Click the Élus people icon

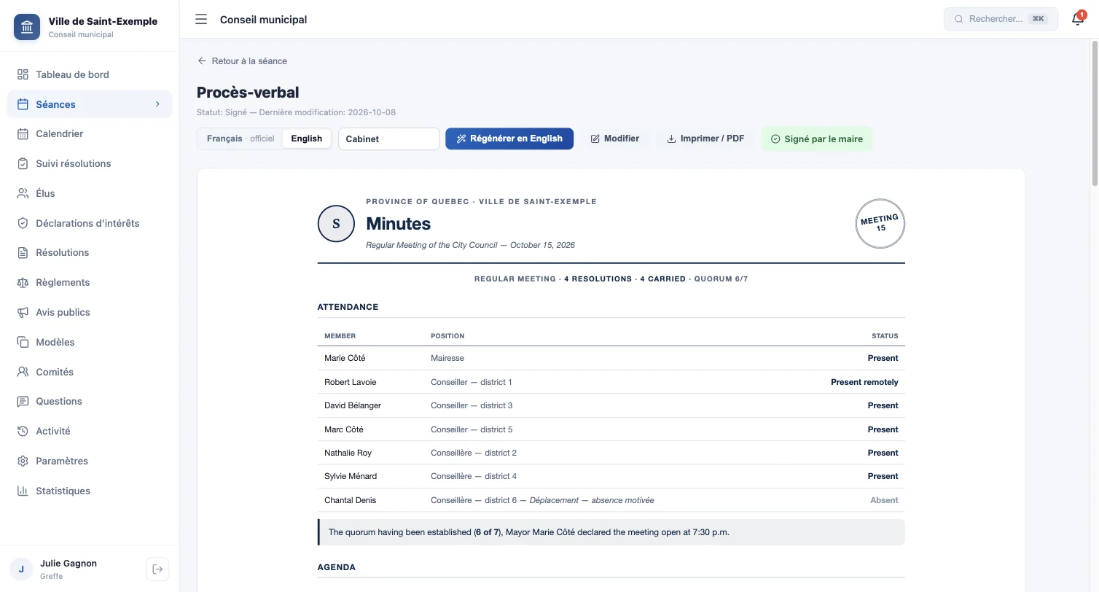(x=23, y=193)
